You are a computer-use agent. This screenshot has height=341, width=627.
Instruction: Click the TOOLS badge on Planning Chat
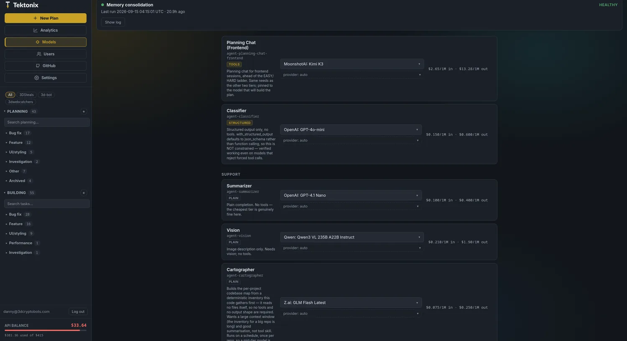coord(234,64)
